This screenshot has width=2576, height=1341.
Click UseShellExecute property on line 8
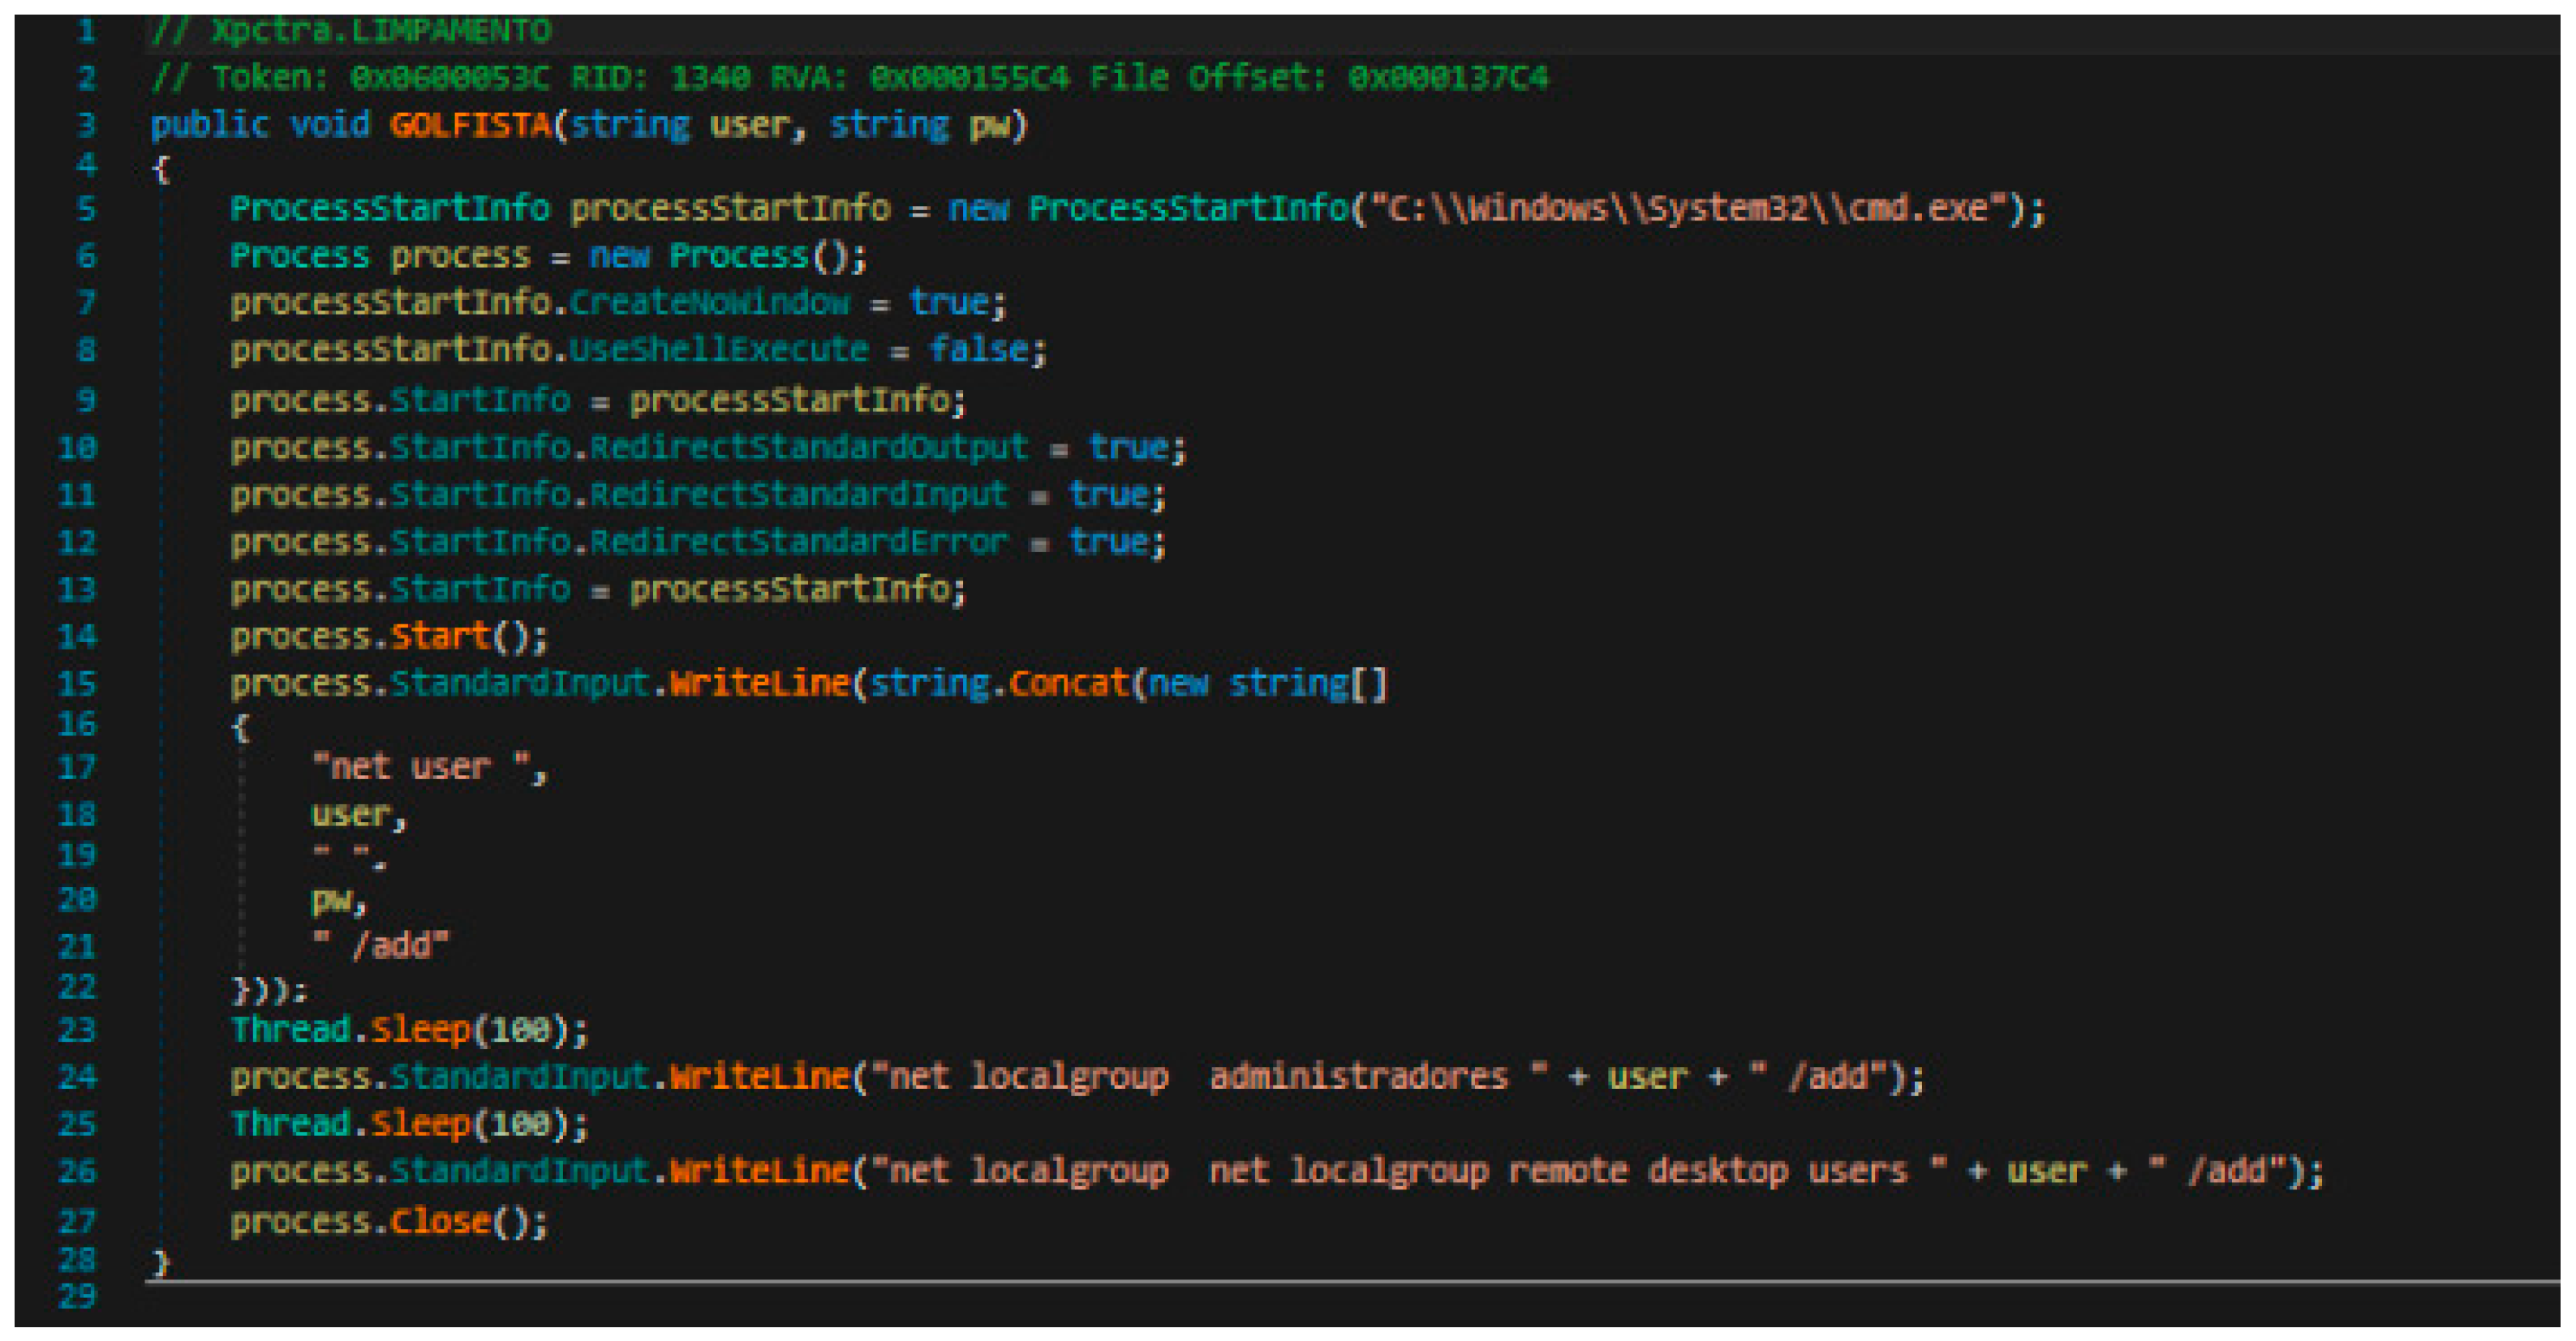pos(718,349)
